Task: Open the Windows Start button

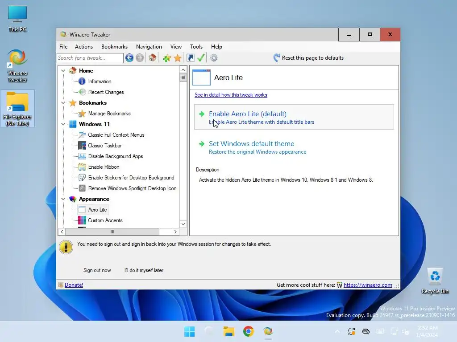Action: pos(189,331)
